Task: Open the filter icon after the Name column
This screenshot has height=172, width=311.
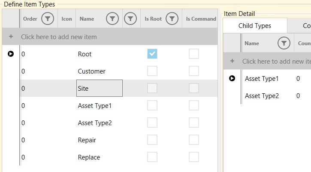Action: click(130, 18)
